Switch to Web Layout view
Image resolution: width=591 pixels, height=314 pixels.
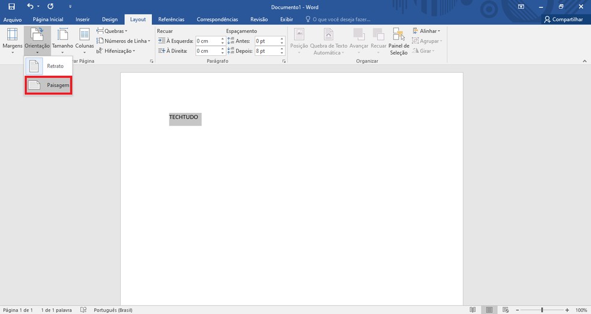[506, 310]
